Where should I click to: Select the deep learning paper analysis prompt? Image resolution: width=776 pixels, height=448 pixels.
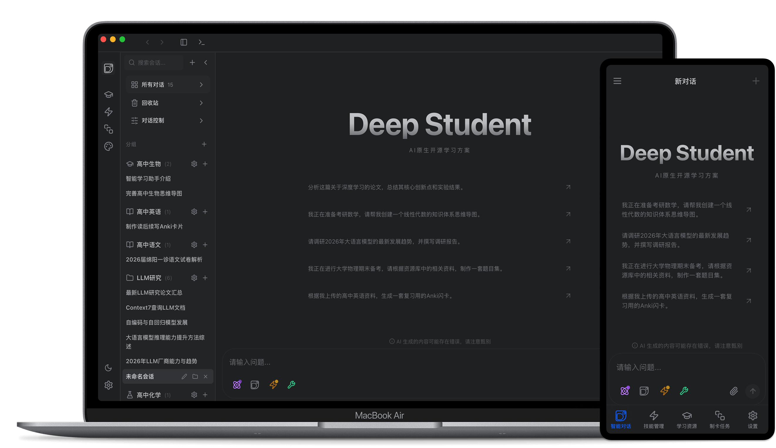coord(386,187)
